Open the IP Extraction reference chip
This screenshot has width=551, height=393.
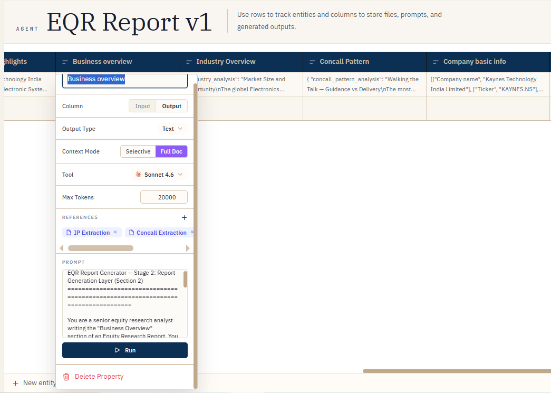click(92, 232)
